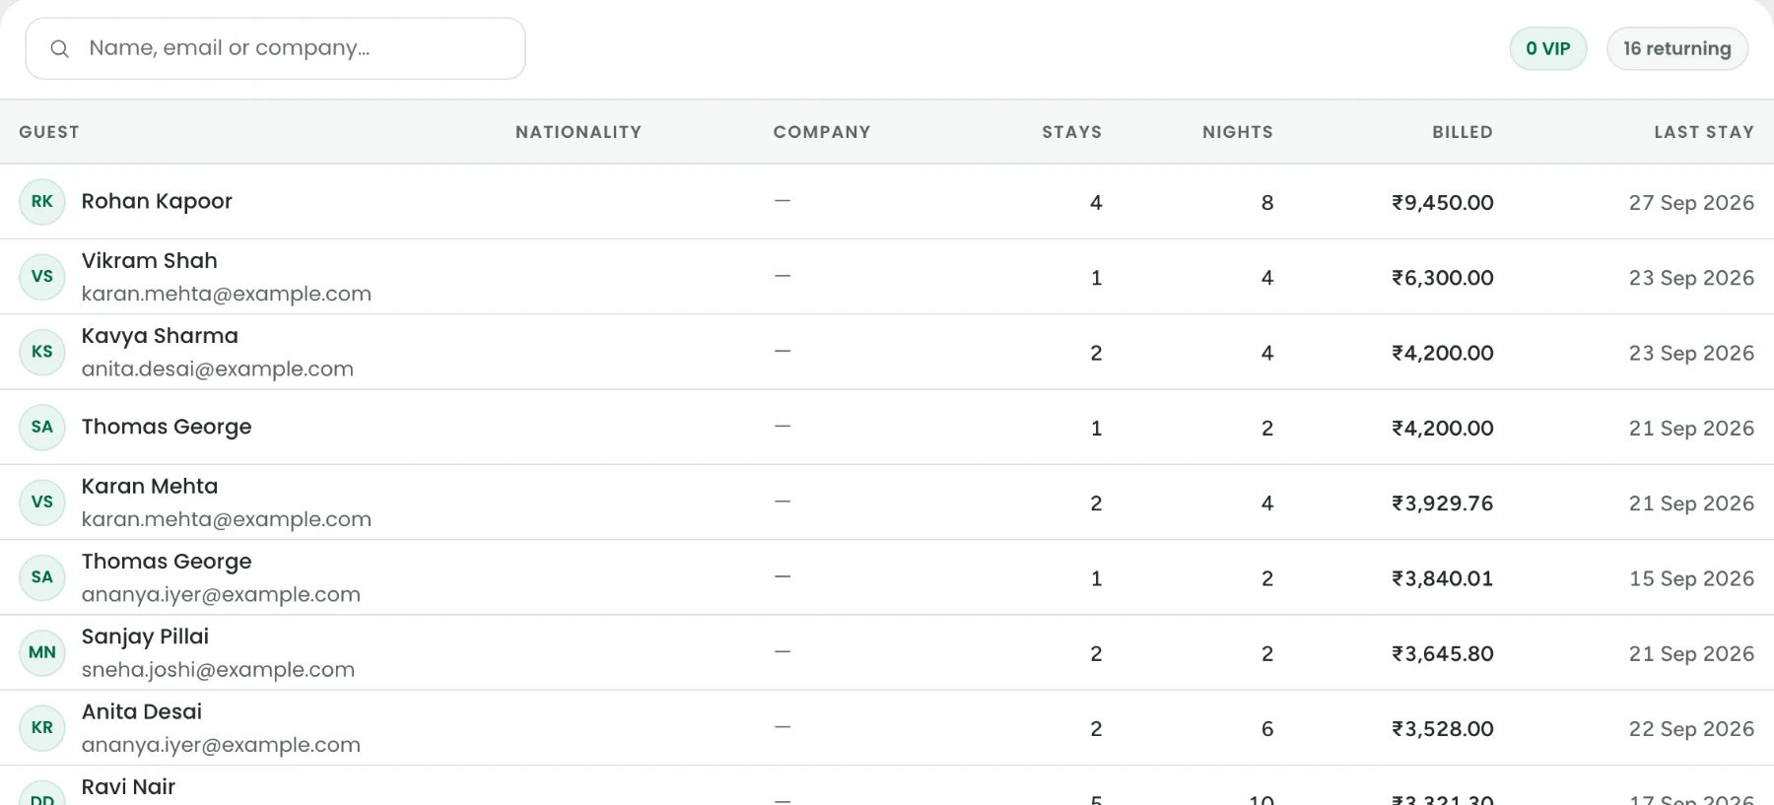The image size is (1774, 805).
Task: Sort by the NIGHTS column header
Action: coord(1238,132)
